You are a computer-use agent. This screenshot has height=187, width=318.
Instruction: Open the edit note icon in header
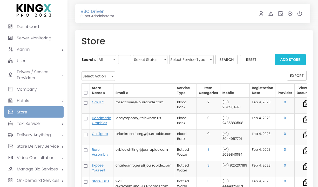tap(280, 14)
